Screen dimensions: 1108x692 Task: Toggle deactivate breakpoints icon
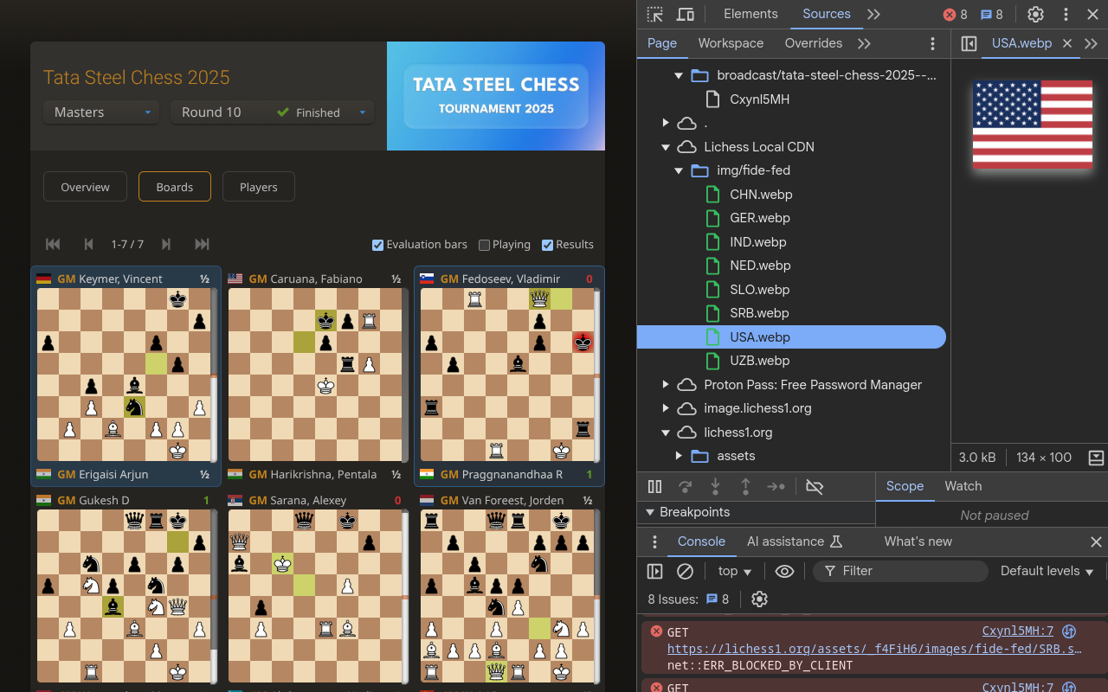815,487
